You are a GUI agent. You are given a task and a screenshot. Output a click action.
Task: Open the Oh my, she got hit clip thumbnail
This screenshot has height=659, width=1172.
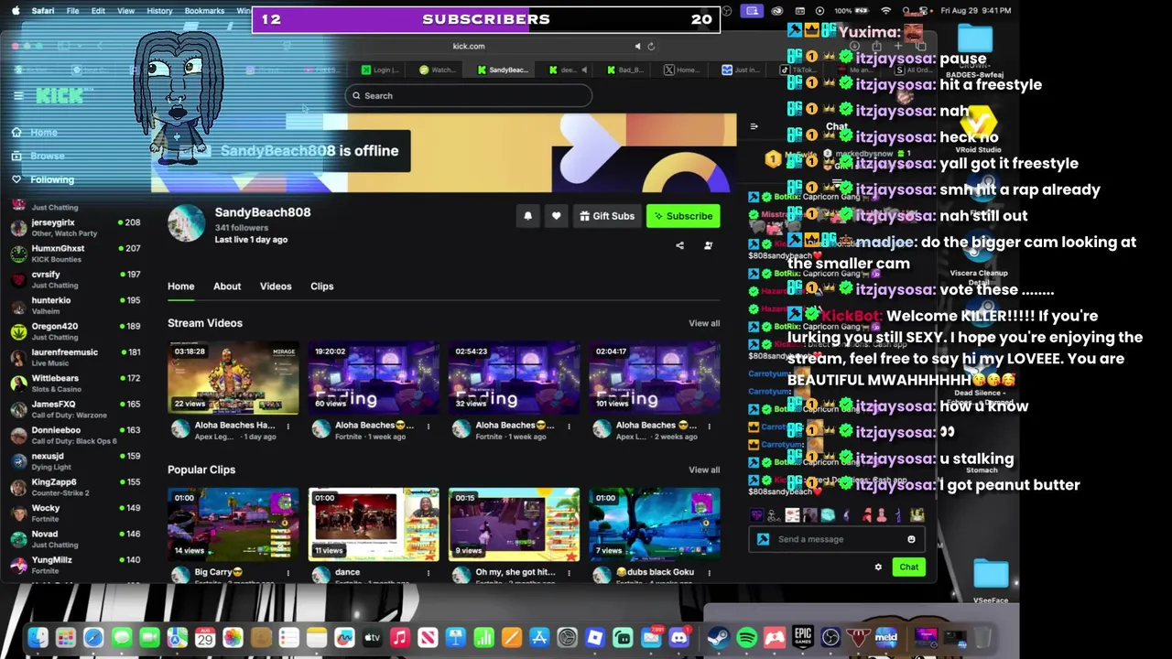(x=515, y=524)
